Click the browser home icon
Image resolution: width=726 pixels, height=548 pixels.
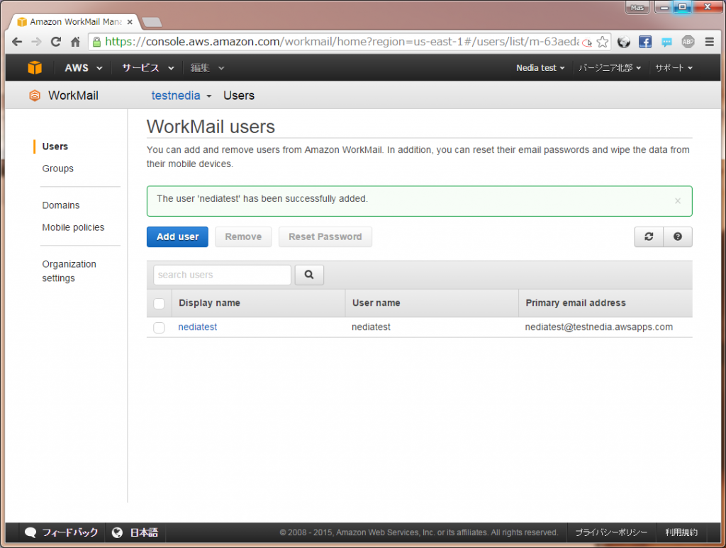[75, 42]
